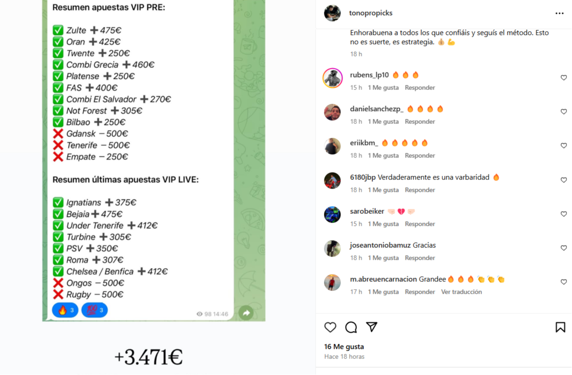Open tonopropicks profile avatar

(332, 13)
